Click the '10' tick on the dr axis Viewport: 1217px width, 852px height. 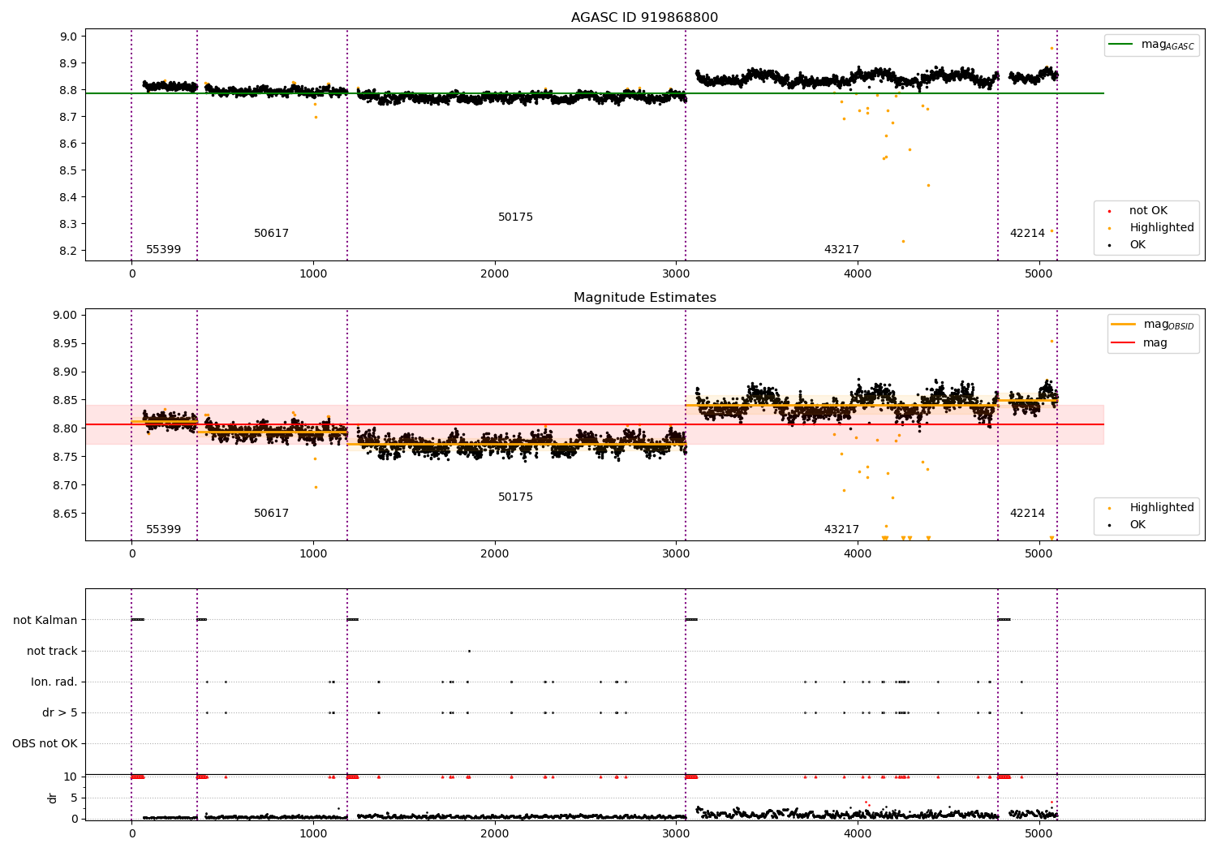pos(71,777)
